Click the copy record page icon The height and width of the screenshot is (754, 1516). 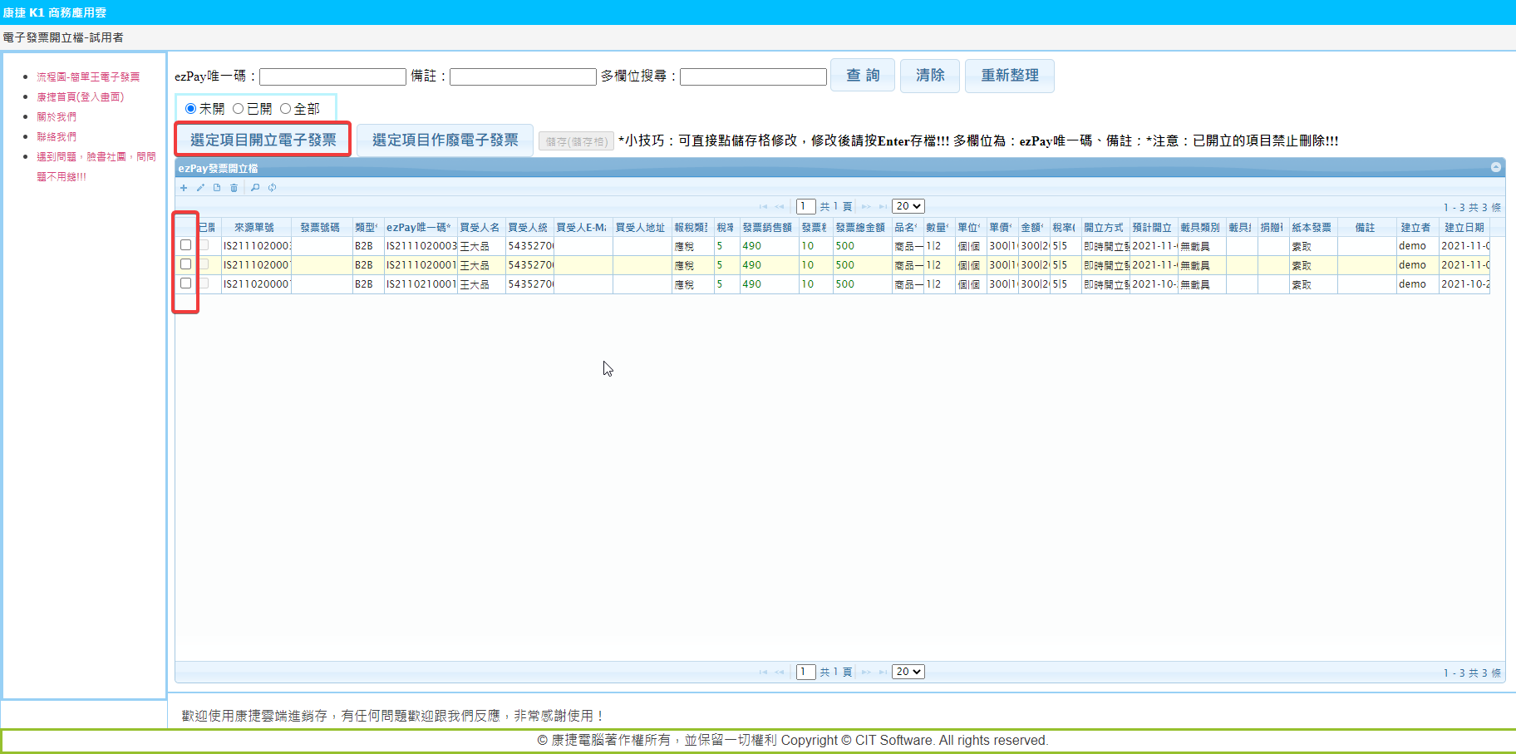point(217,188)
